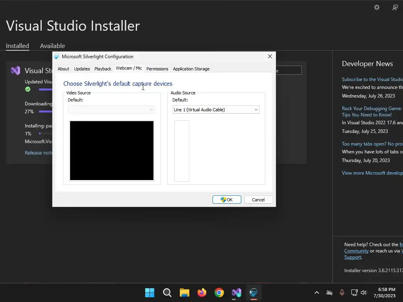This screenshot has height=302, width=403.
Task: Click the "Wednesday, July 26, 2023" date text
Action: tap(368, 96)
